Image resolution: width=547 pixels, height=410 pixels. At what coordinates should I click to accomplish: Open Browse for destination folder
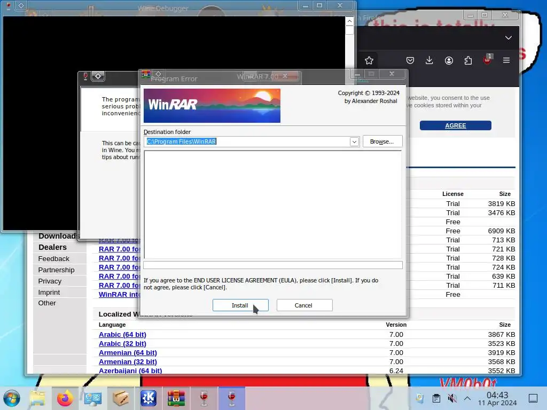382,141
